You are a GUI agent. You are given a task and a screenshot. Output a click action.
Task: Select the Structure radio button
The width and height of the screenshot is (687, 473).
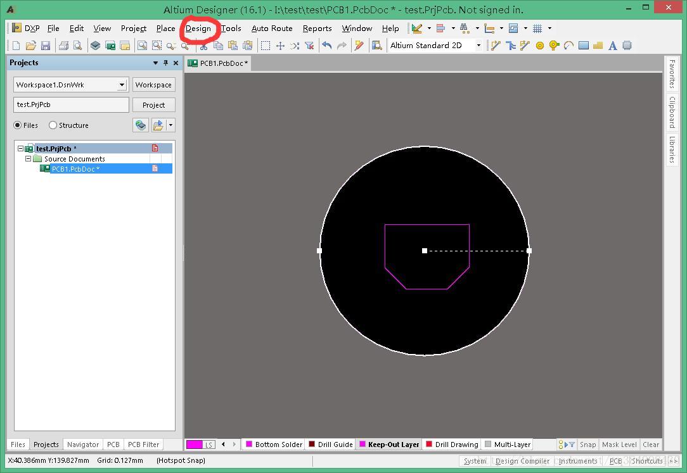53,125
